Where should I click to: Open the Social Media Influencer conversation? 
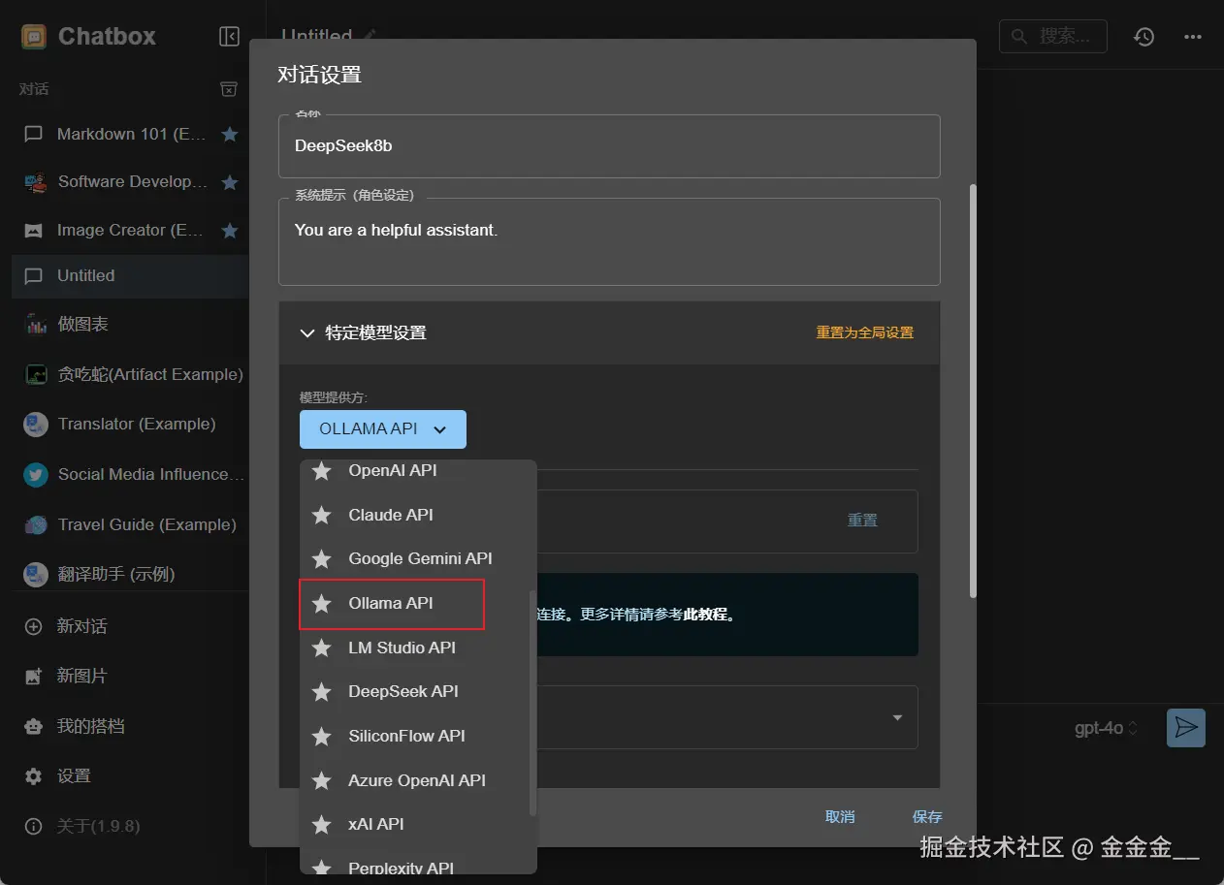tap(131, 474)
